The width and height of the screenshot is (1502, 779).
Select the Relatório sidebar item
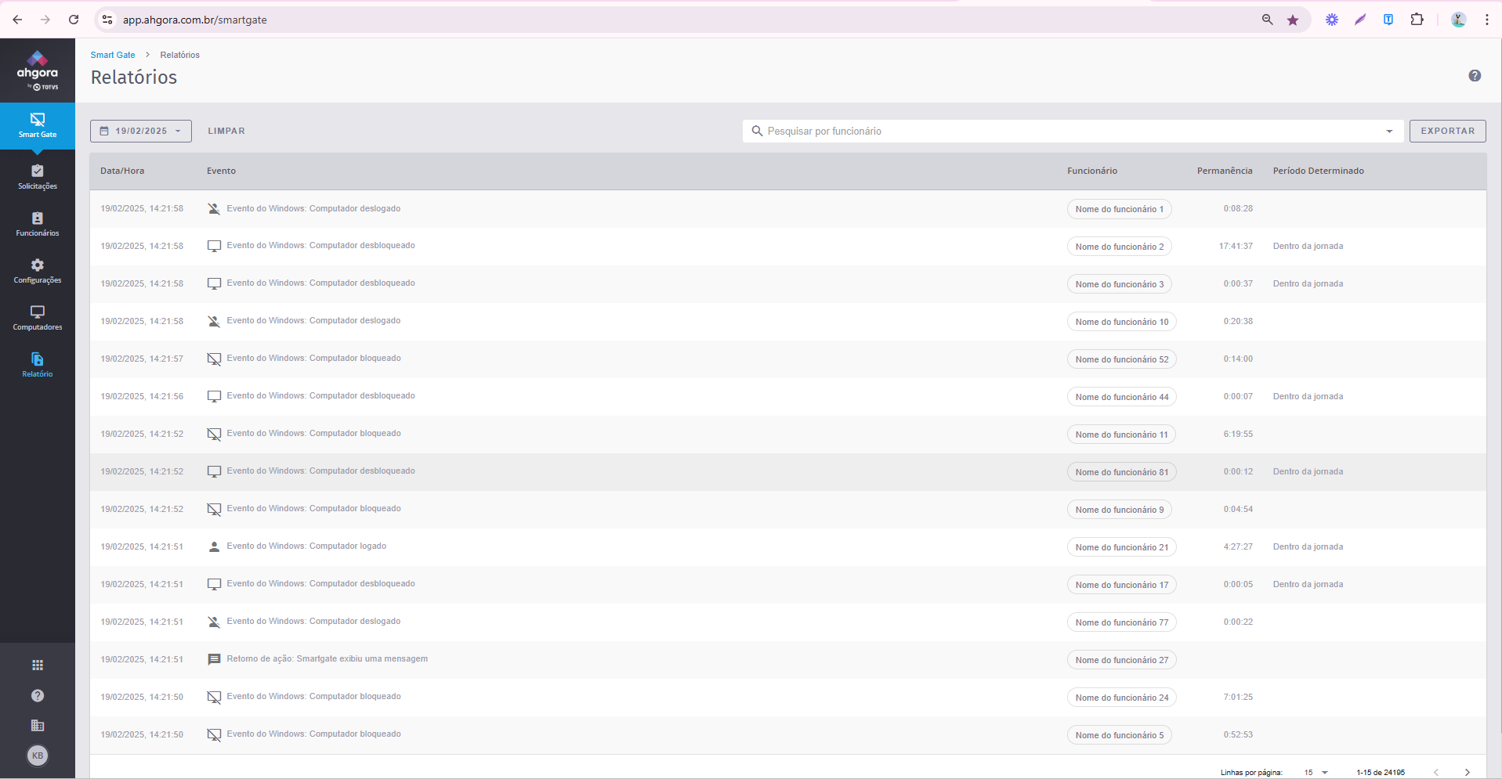coord(38,365)
